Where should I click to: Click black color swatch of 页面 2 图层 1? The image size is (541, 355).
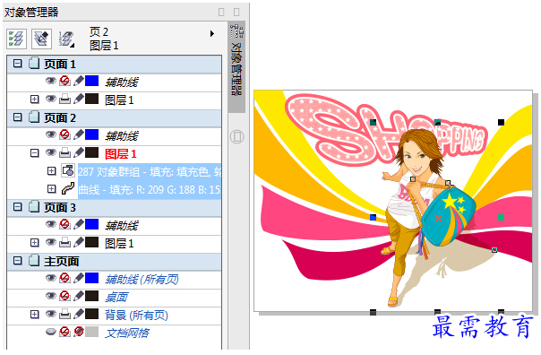[91, 152]
